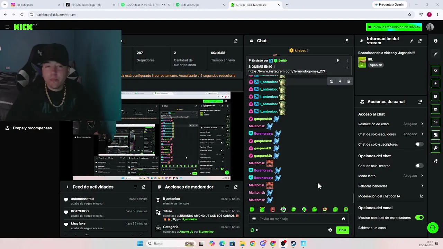
Task: Unpin the BotRix pinned message
Action: [338, 61]
